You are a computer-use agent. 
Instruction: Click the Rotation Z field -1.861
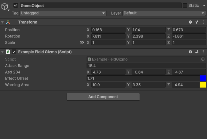(189, 36)
